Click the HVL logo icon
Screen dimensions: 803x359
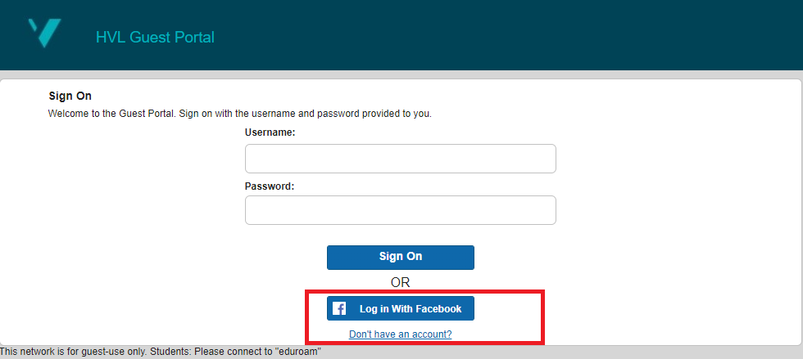pos(43,34)
